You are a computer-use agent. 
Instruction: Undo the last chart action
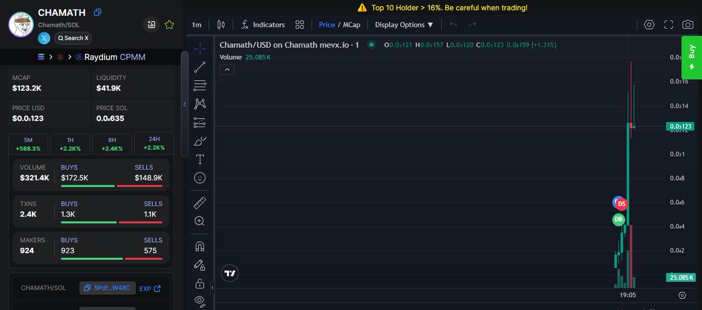pyautogui.click(x=453, y=25)
